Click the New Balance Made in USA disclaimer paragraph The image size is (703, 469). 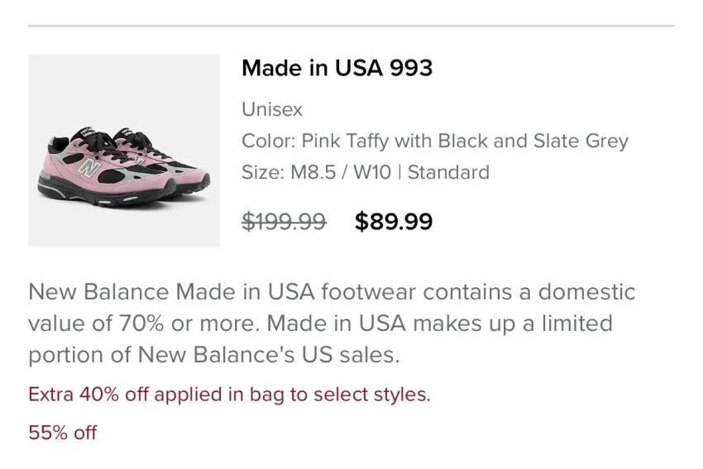(x=332, y=323)
